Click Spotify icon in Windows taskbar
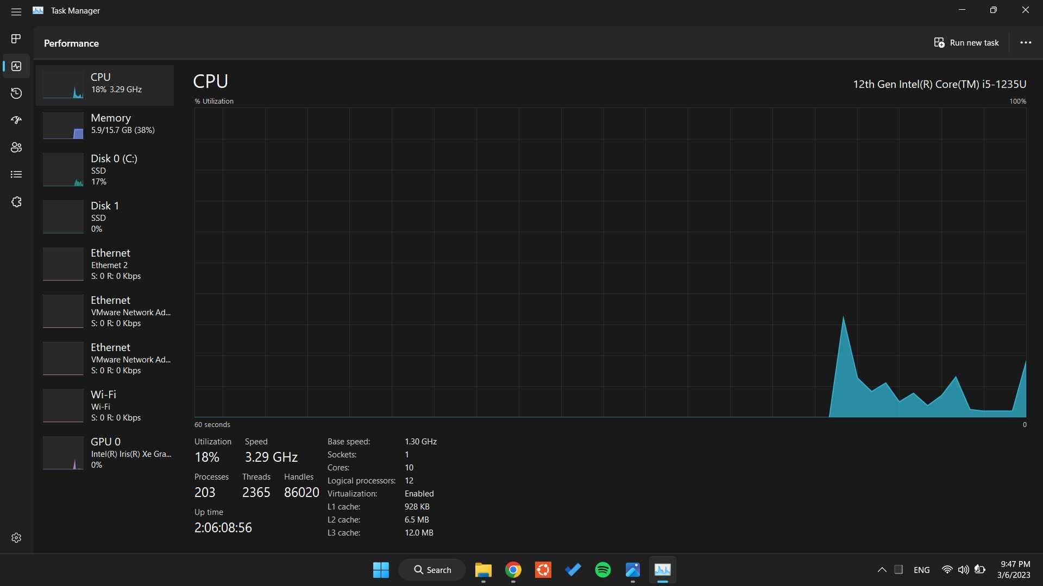 pyautogui.click(x=602, y=570)
